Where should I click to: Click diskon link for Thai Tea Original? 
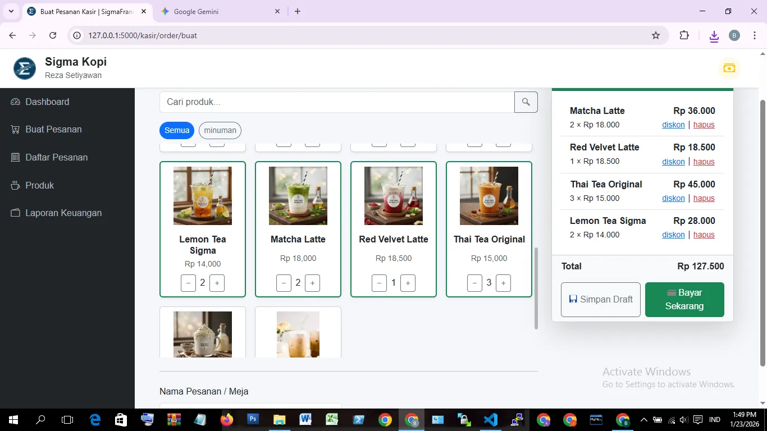(673, 198)
